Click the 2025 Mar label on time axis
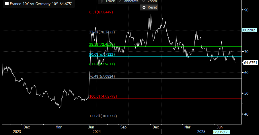This screenshot has height=135, width=259. [187, 127]
